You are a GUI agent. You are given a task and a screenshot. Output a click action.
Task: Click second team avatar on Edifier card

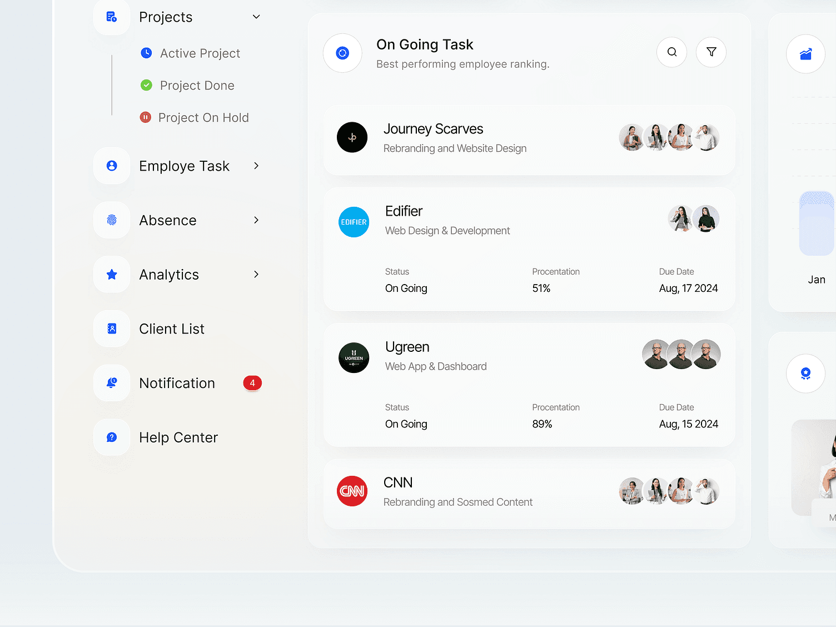pos(706,218)
